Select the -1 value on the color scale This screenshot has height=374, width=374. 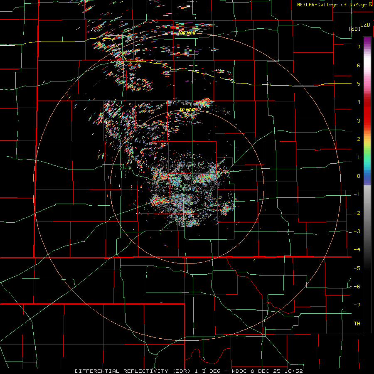(357, 194)
